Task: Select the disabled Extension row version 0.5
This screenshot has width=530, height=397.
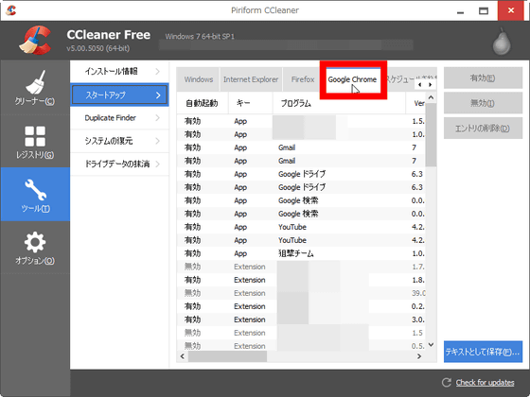Action: [x=301, y=346]
